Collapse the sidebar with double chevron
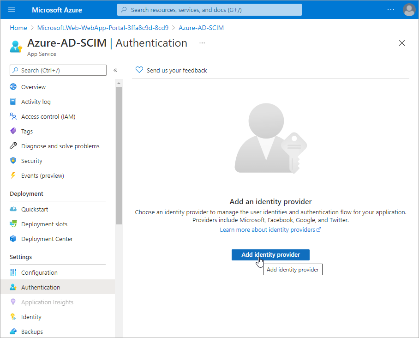The width and height of the screenshot is (419, 338). coord(115,70)
